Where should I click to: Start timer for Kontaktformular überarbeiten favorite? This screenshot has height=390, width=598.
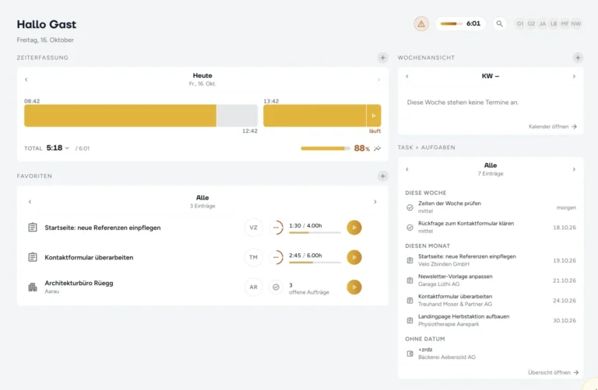pyautogui.click(x=354, y=257)
